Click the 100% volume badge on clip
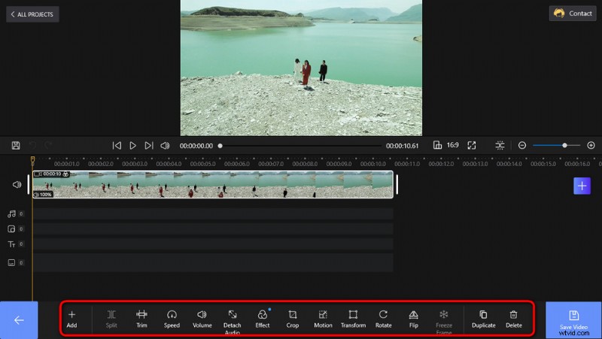The image size is (602, 339). pos(43,195)
